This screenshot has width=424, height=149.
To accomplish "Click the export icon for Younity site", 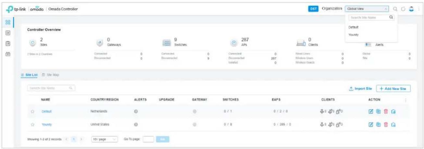I will point(393,124).
